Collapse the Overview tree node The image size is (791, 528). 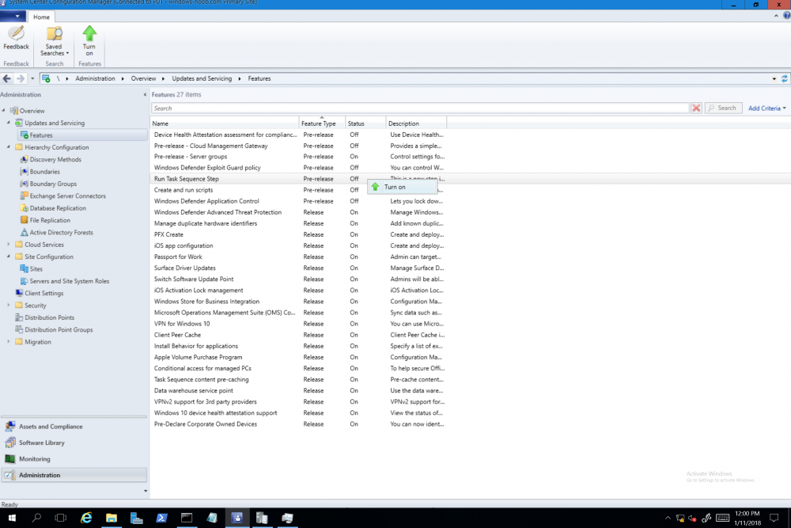3,111
